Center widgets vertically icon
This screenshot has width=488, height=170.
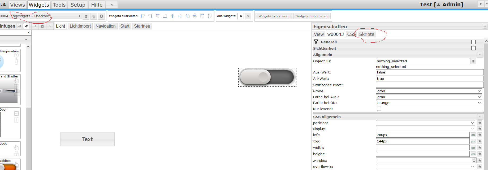172,16
